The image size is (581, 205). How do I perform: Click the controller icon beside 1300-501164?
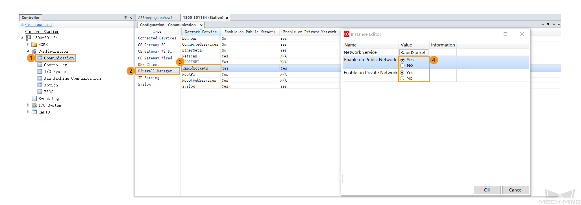[x=28, y=38]
